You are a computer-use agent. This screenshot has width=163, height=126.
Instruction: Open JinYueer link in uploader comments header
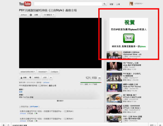pyautogui.click(x=34, y=106)
